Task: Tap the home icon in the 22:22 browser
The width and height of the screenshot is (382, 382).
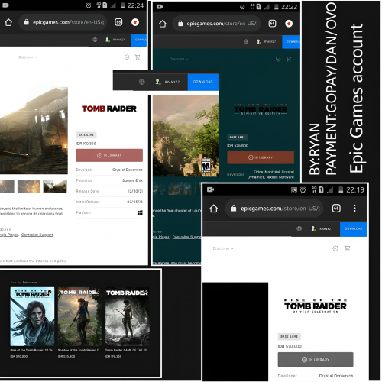Action: pyautogui.click(x=163, y=24)
